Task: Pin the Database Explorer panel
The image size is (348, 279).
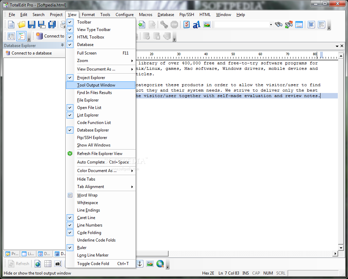Action: point(62,45)
